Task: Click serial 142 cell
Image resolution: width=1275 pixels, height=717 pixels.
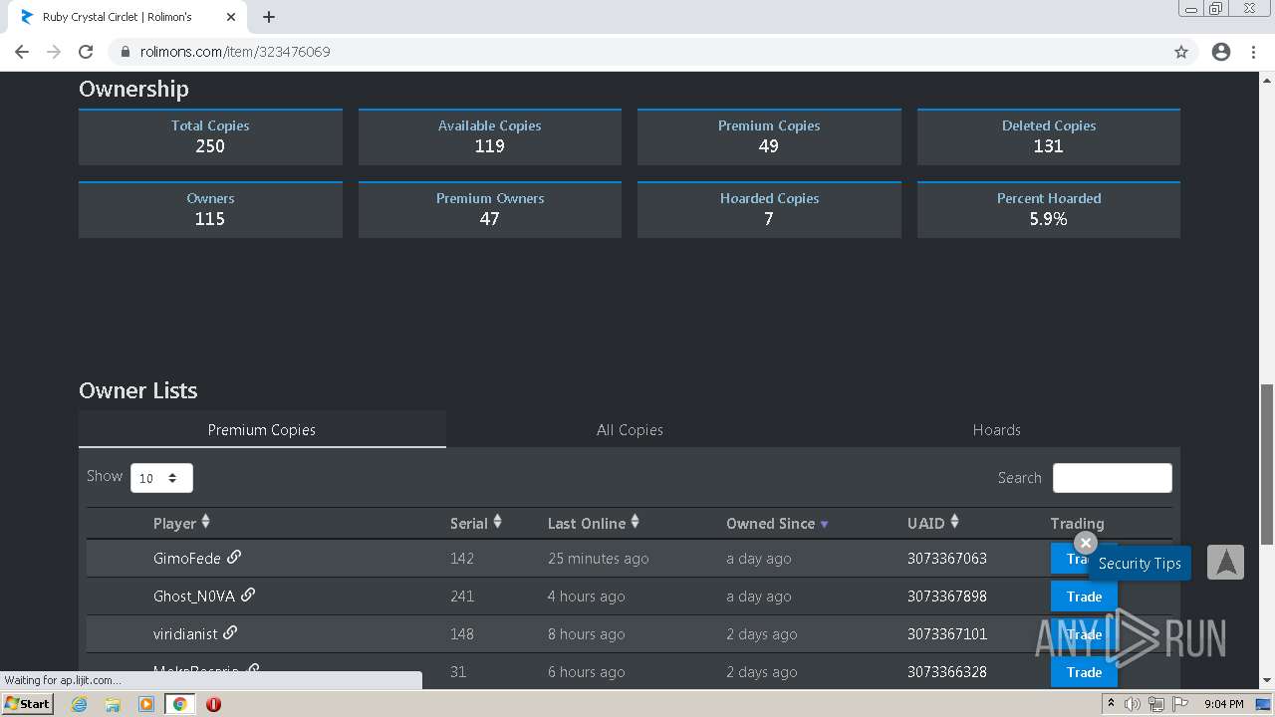Action: [x=462, y=559]
